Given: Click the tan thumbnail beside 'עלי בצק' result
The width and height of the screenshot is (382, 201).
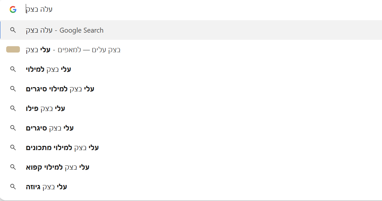Looking at the screenshot, I should pos(13,50).
